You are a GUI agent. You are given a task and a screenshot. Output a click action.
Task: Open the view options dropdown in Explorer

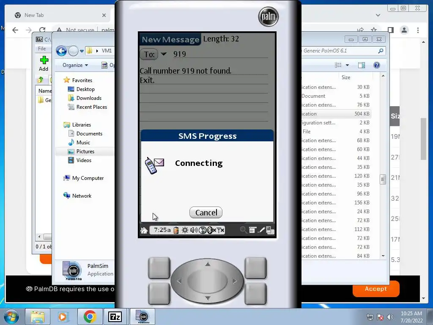pyautogui.click(x=348, y=65)
